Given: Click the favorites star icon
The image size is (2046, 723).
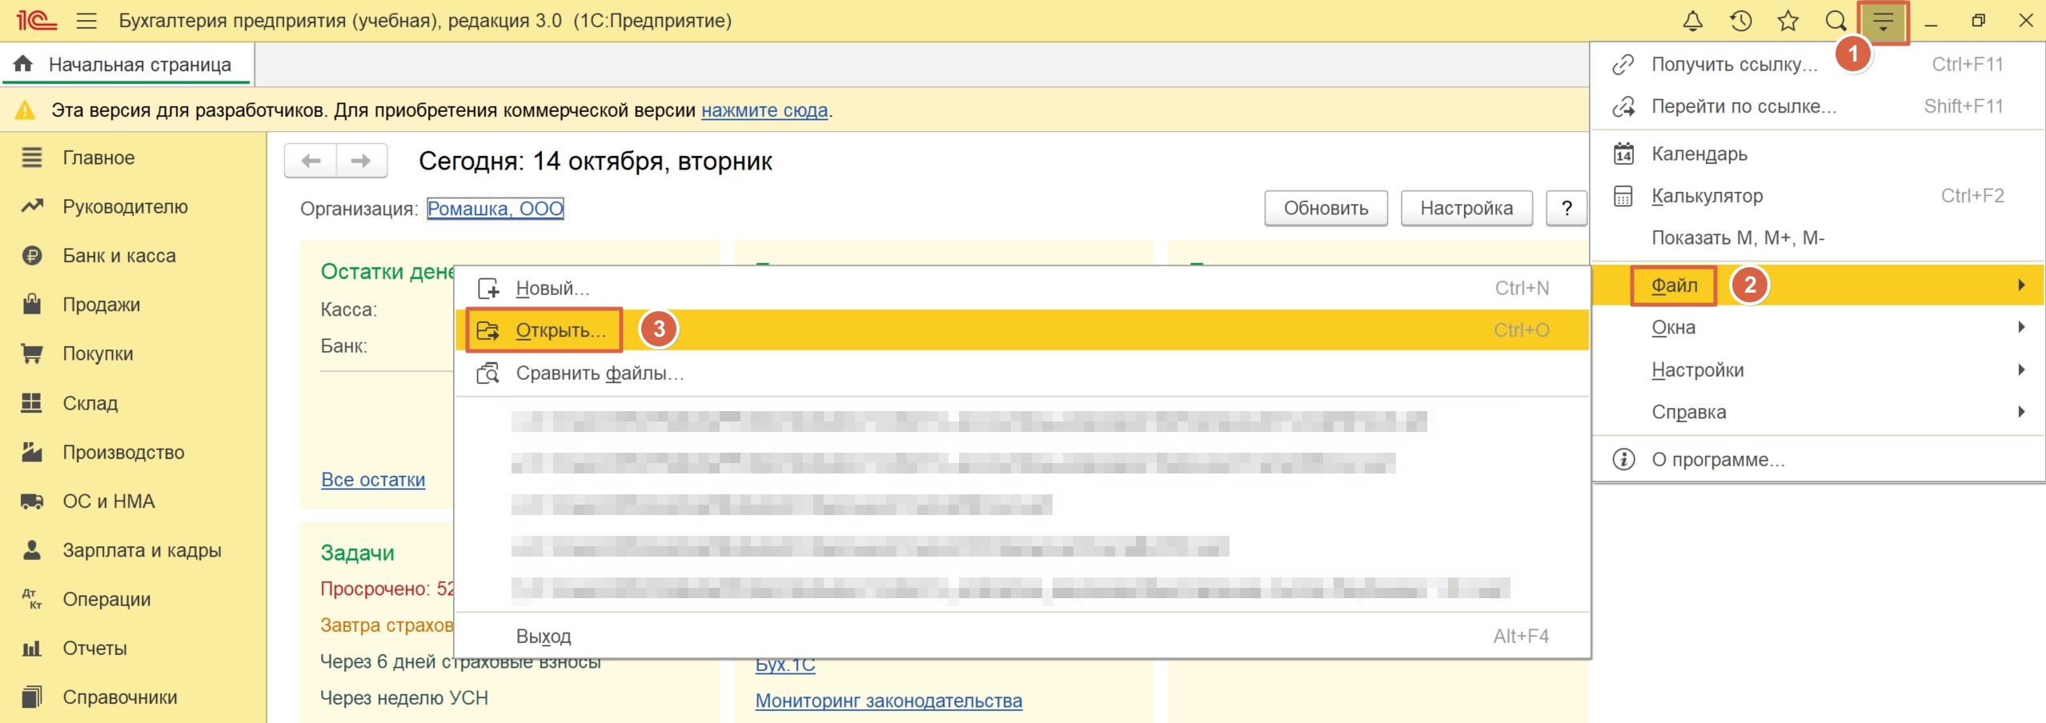Looking at the screenshot, I should (x=1787, y=21).
